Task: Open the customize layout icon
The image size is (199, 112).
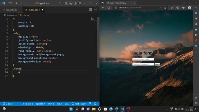Action: tap(79, 3)
